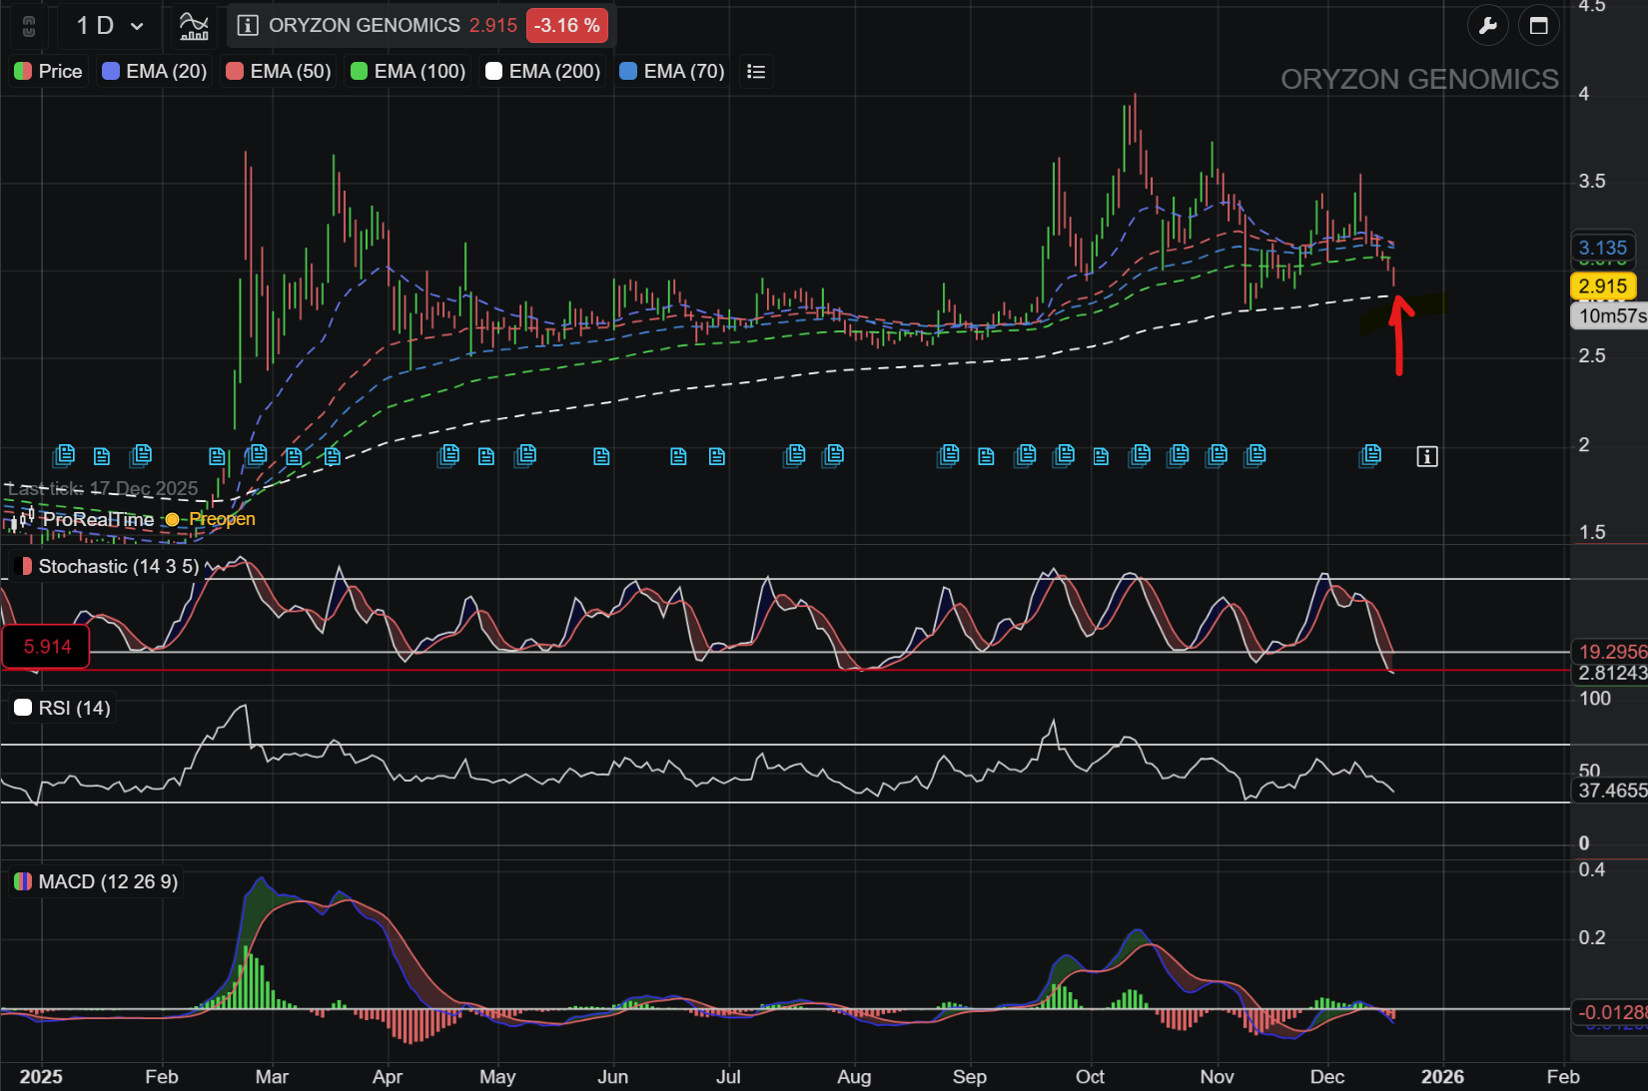Open chart settings via the wrench icon
Image resolution: width=1648 pixels, height=1091 pixels.
[1488, 26]
